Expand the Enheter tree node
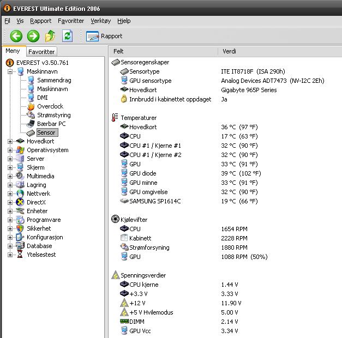The width and height of the screenshot is (342, 338). [10, 211]
